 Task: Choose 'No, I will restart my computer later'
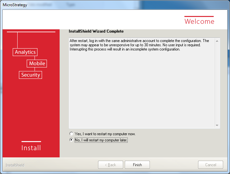(71, 140)
